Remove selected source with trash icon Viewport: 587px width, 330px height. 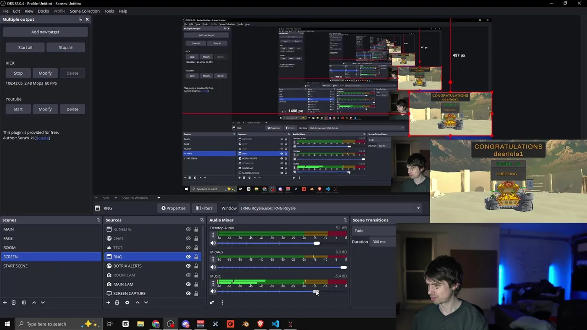117,302
